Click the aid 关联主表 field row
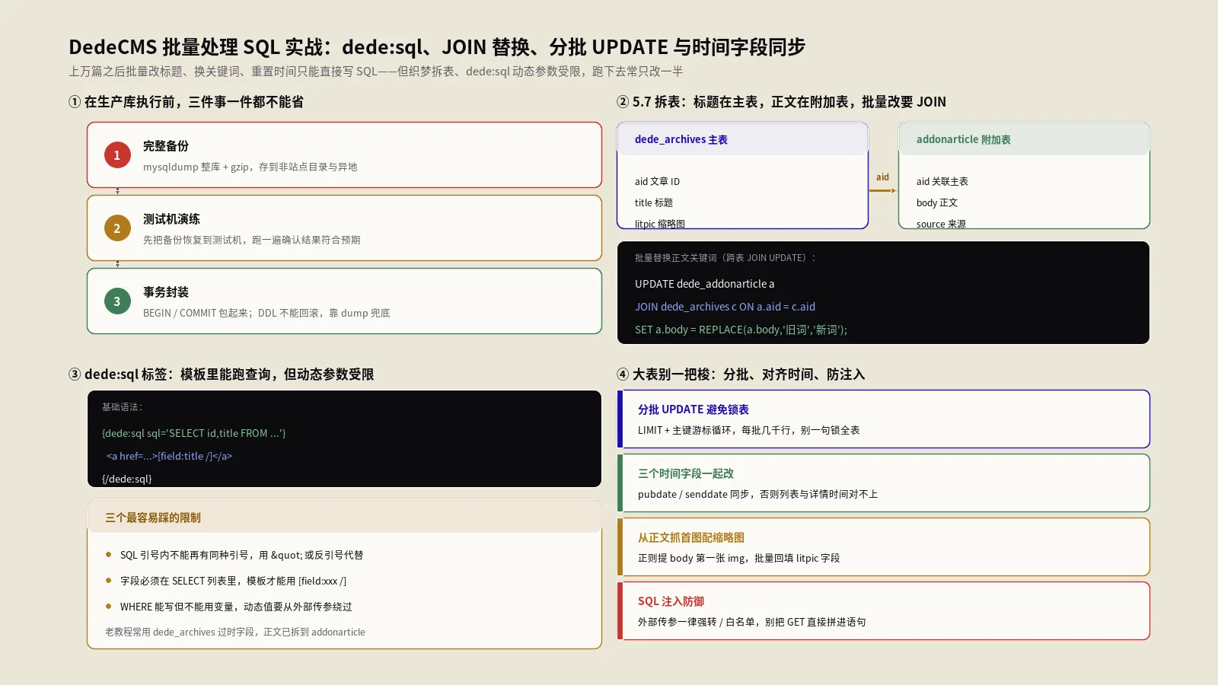Image resolution: width=1218 pixels, height=685 pixels. (x=942, y=181)
